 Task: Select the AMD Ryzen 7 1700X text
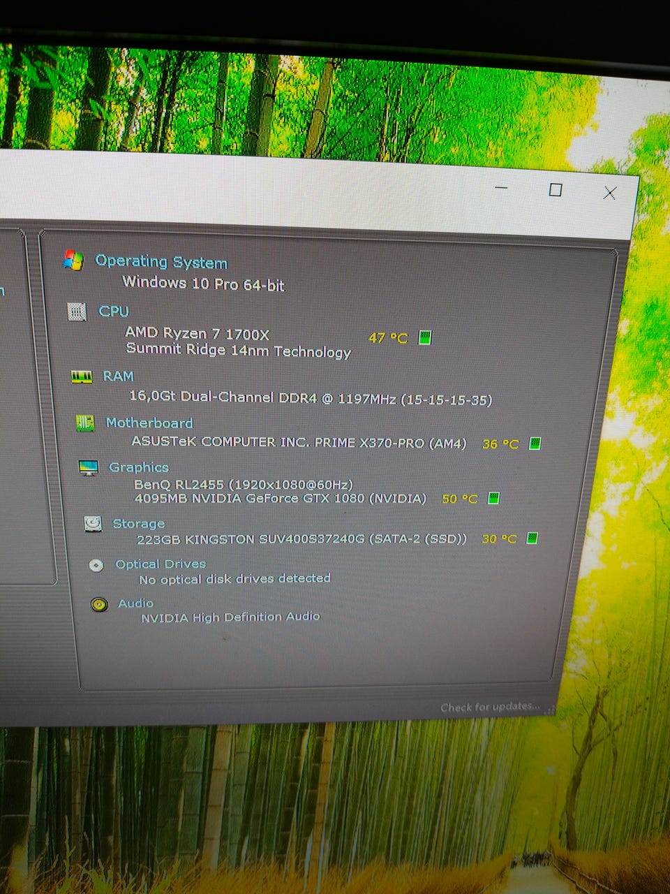[197, 334]
